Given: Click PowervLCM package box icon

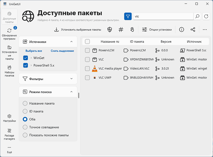Looking at the screenshot, I should tap(94, 50).
